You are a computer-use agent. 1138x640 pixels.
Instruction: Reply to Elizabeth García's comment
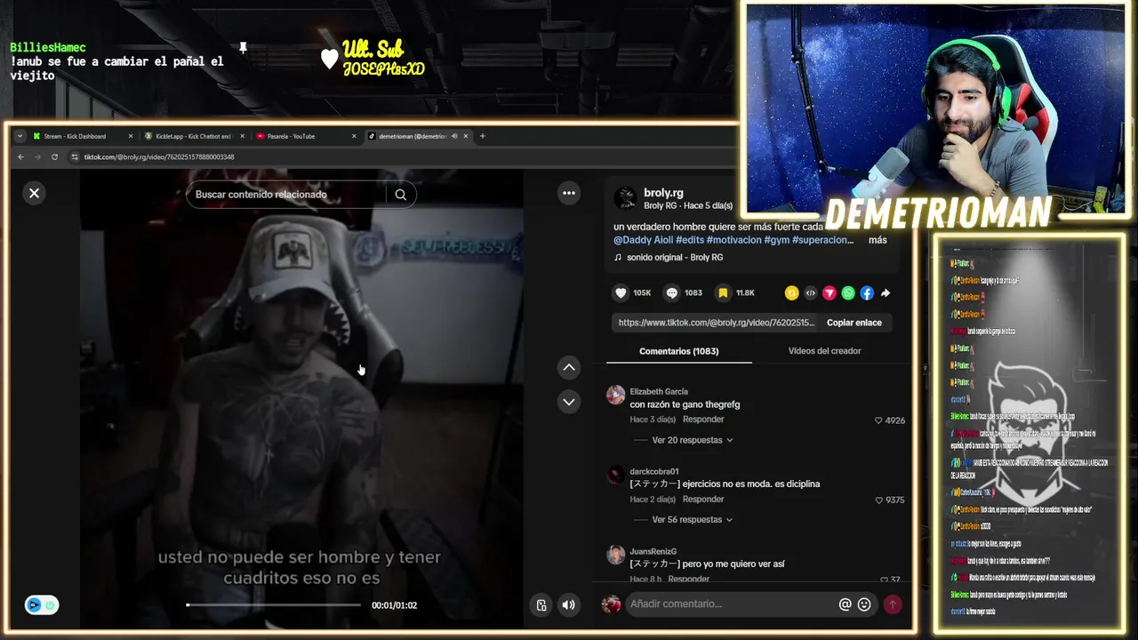click(x=703, y=420)
